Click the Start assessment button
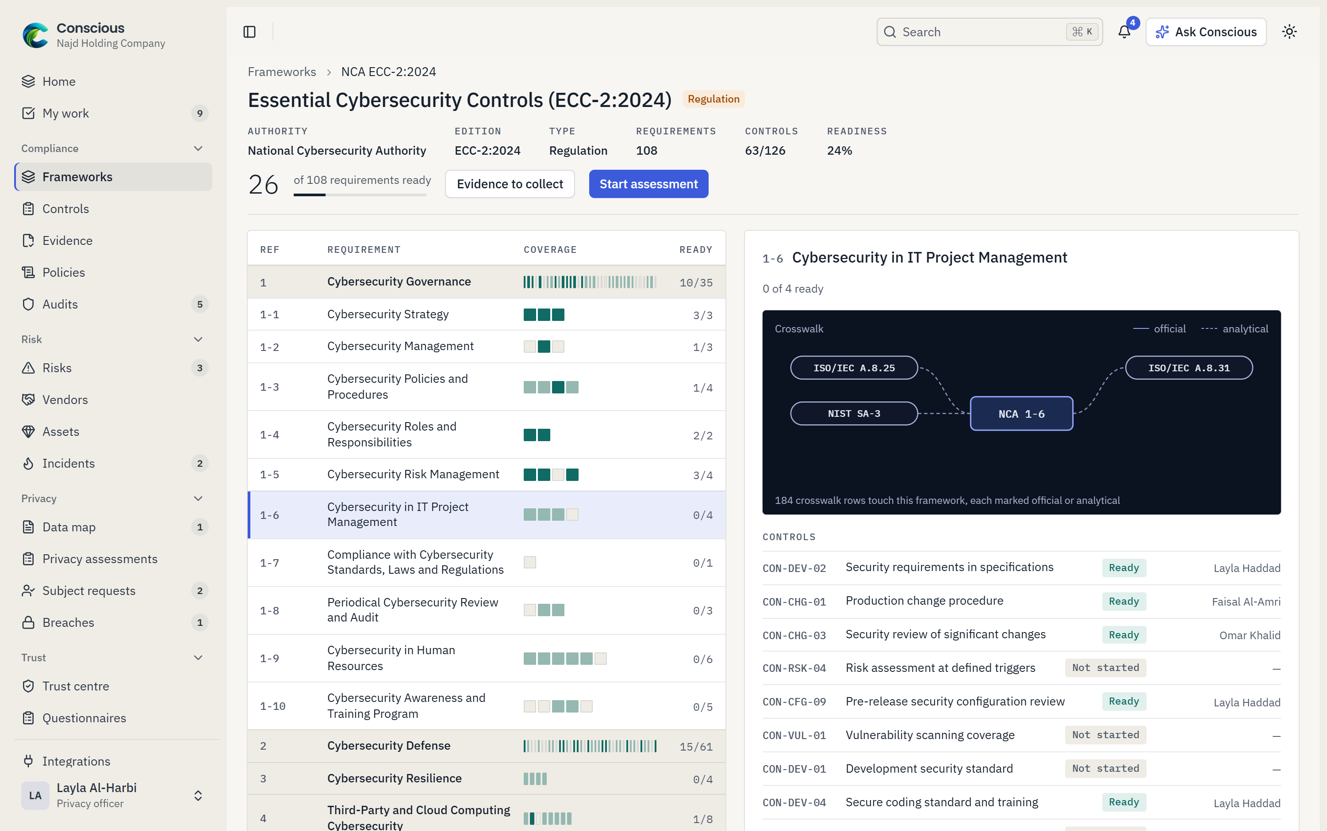Image resolution: width=1327 pixels, height=831 pixels. tap(648, 184)
